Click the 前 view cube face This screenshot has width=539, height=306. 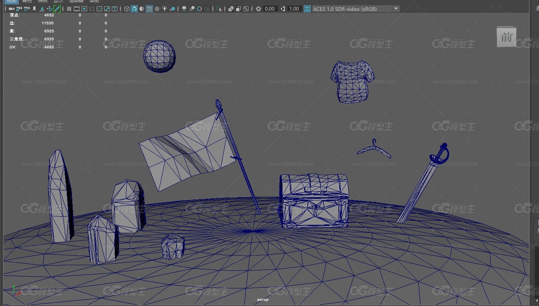point(506,37)
